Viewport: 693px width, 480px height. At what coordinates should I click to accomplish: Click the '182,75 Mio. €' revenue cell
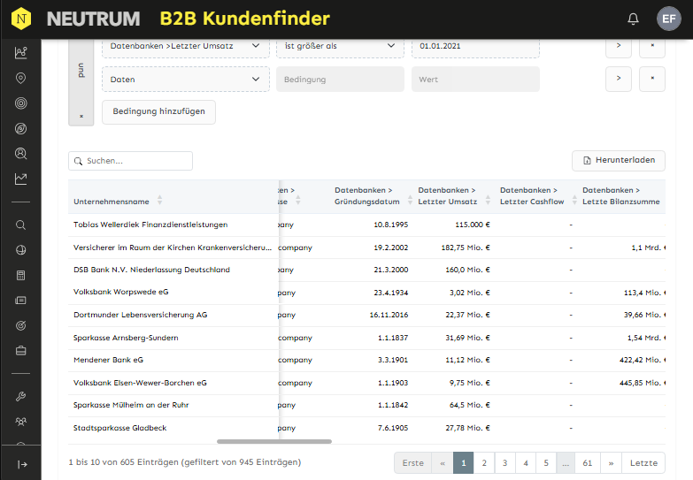click(466, 248)
